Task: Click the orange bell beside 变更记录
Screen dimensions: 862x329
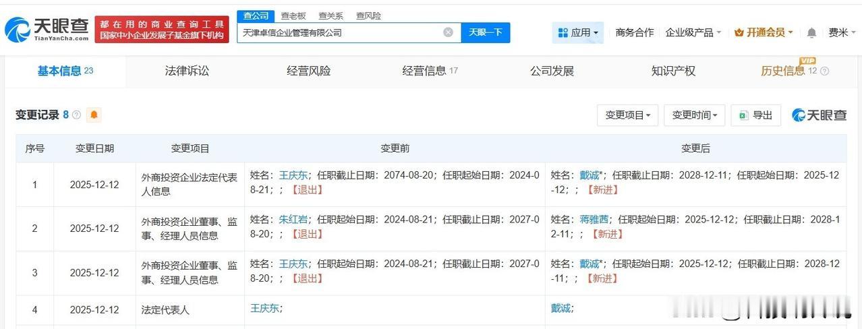Action: tap(94, 115)
